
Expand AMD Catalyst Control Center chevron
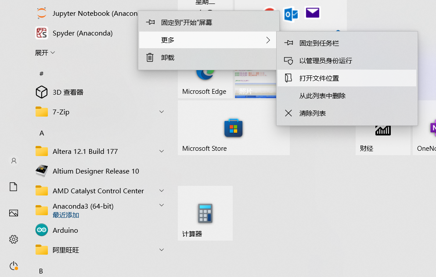coord(162,190)
